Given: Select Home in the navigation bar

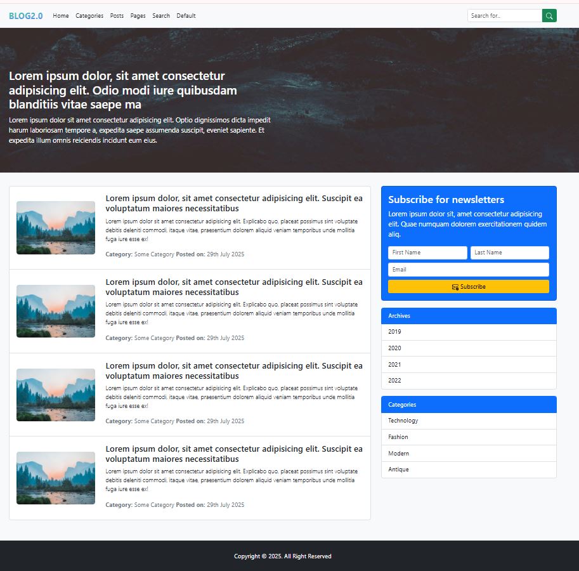Looking at the screenshot, I should 60,15.
